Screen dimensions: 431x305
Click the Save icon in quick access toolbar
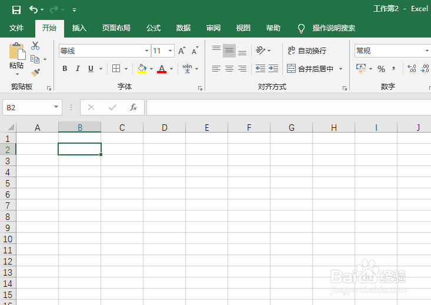16,10
